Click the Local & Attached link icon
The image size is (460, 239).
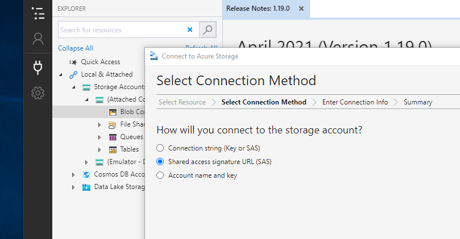(73, 75)
